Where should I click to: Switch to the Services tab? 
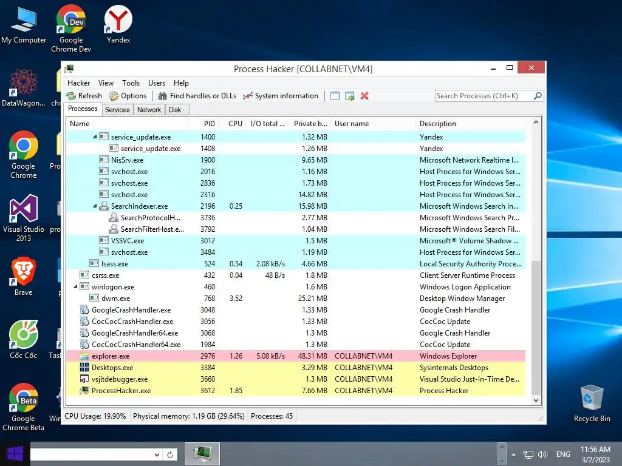tap(117, 110)
